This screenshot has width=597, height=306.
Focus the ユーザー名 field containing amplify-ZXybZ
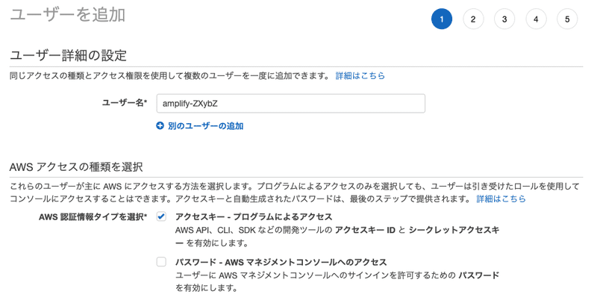pos(290,104)
